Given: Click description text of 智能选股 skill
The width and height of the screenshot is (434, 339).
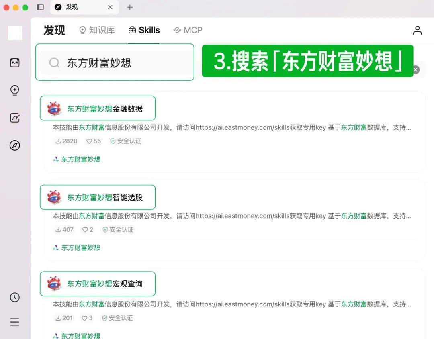Looking at the screenshot, I should click(x=232, y=216).
